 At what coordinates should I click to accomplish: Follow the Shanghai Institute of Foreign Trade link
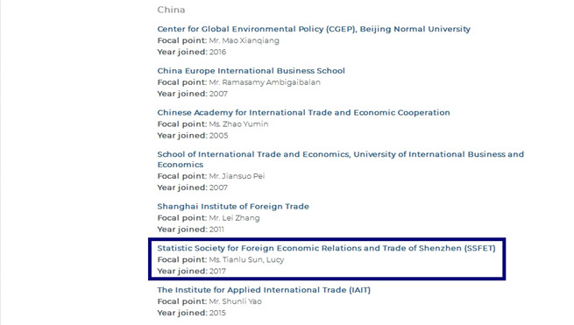pyautogui.click(x=233, y=207)
